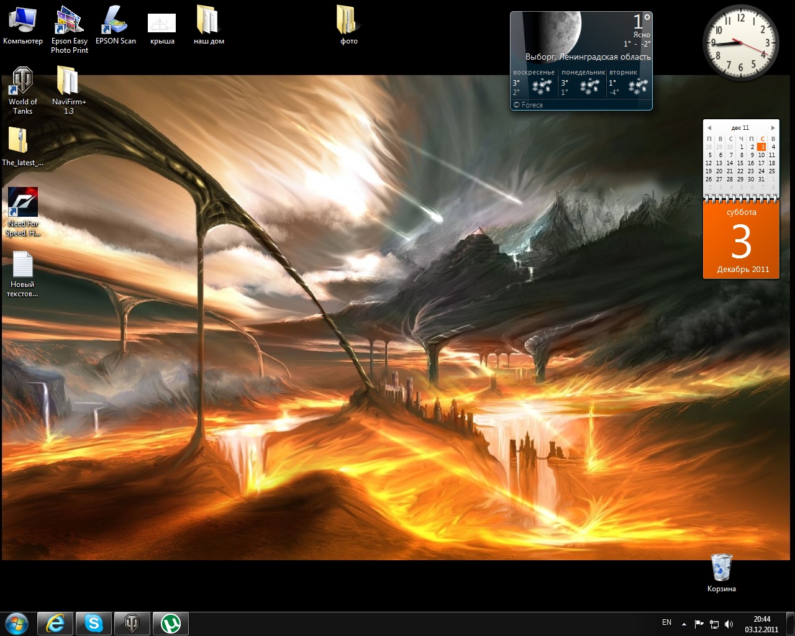Click the воскресенье forecast
The width and height of the screenshot is (795, 636).
(534, 83)
